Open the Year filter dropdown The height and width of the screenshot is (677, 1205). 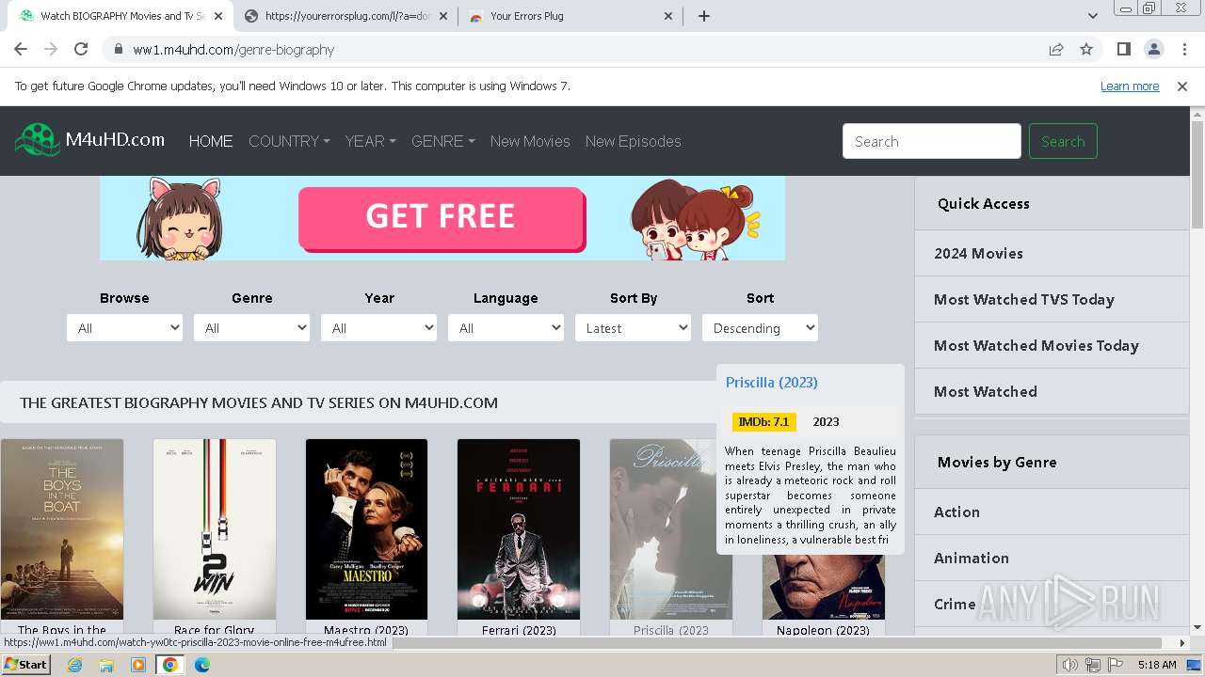(378, 328)
